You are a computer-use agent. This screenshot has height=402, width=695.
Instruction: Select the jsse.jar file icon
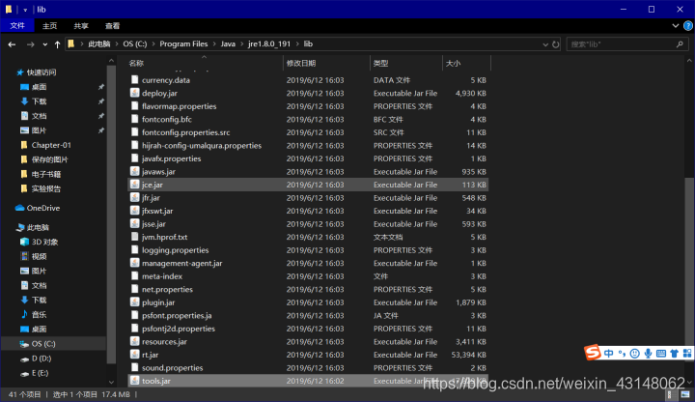135,223
